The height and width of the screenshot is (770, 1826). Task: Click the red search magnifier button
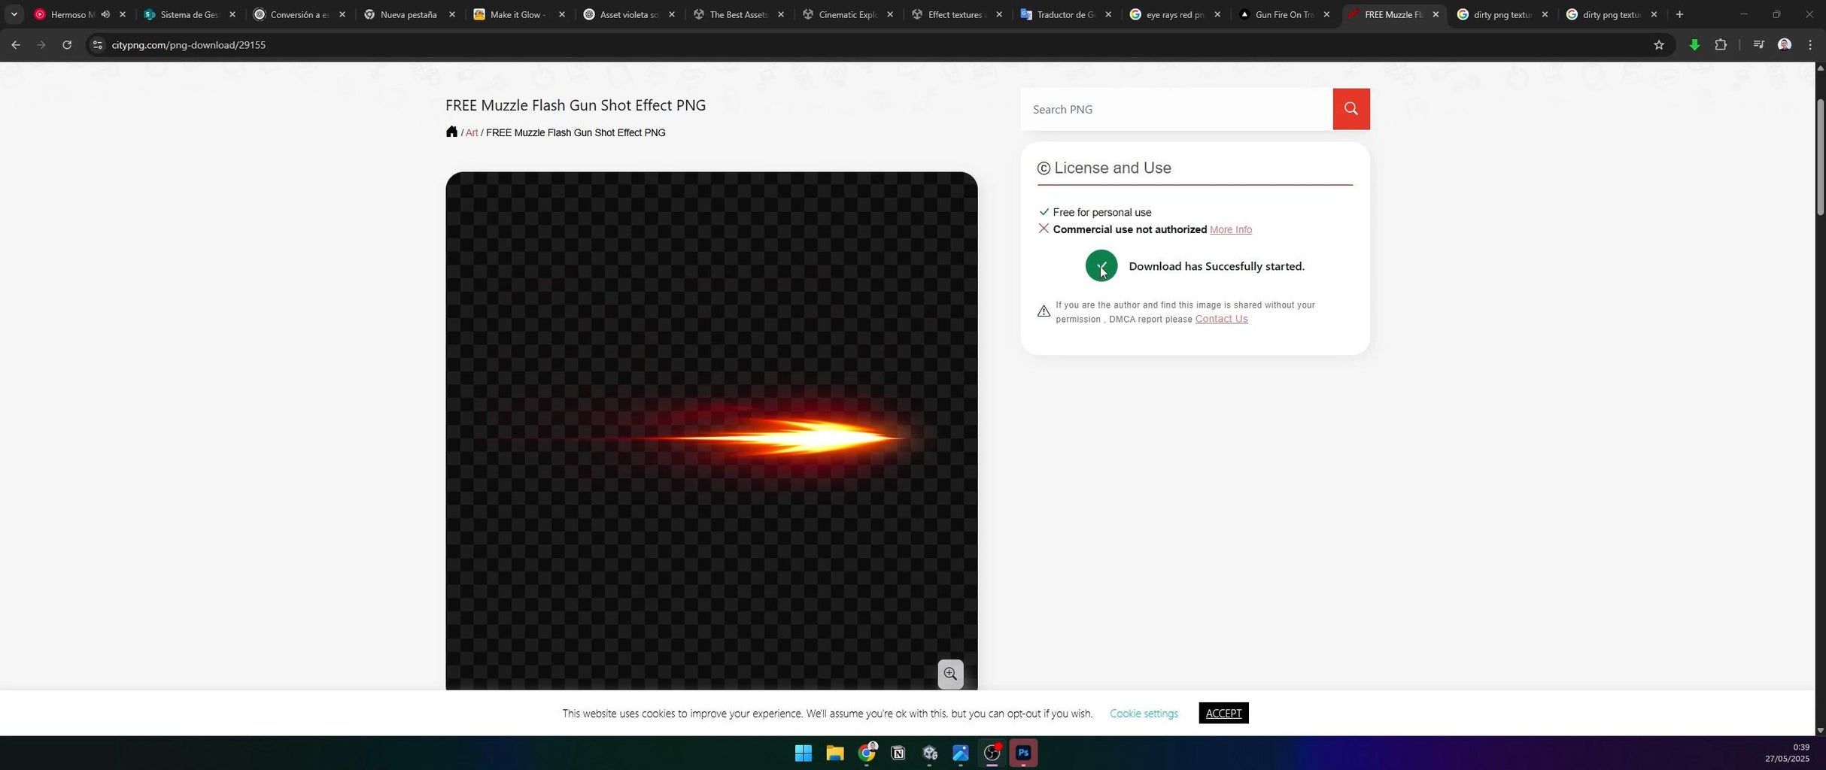click(1351, 109)
